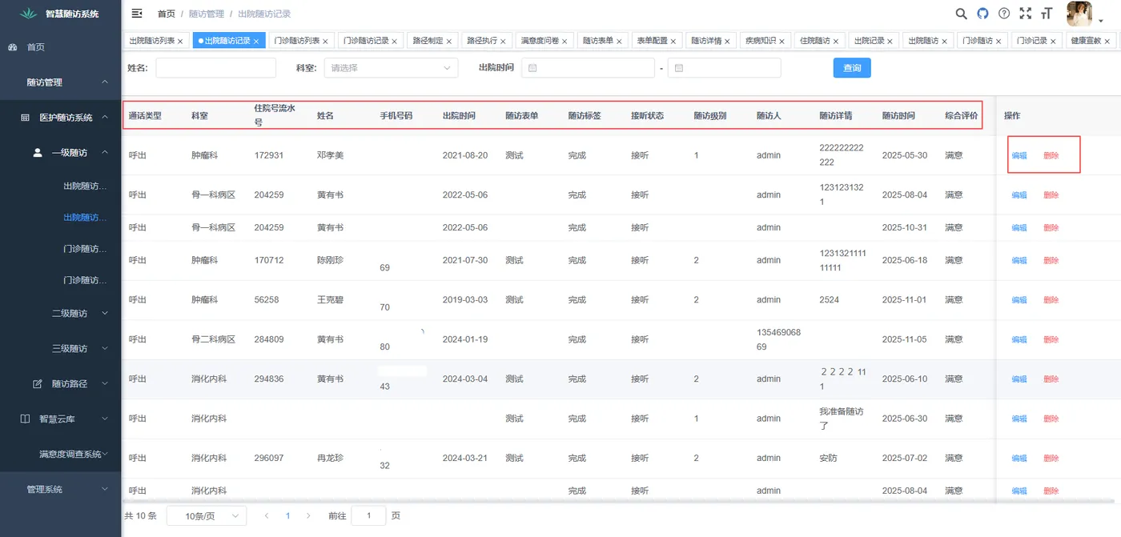The width and height of the screenshot is (1121, 537).
Task: Click 编辑 link on 邓孝美's row
Action: (1018, 155)
